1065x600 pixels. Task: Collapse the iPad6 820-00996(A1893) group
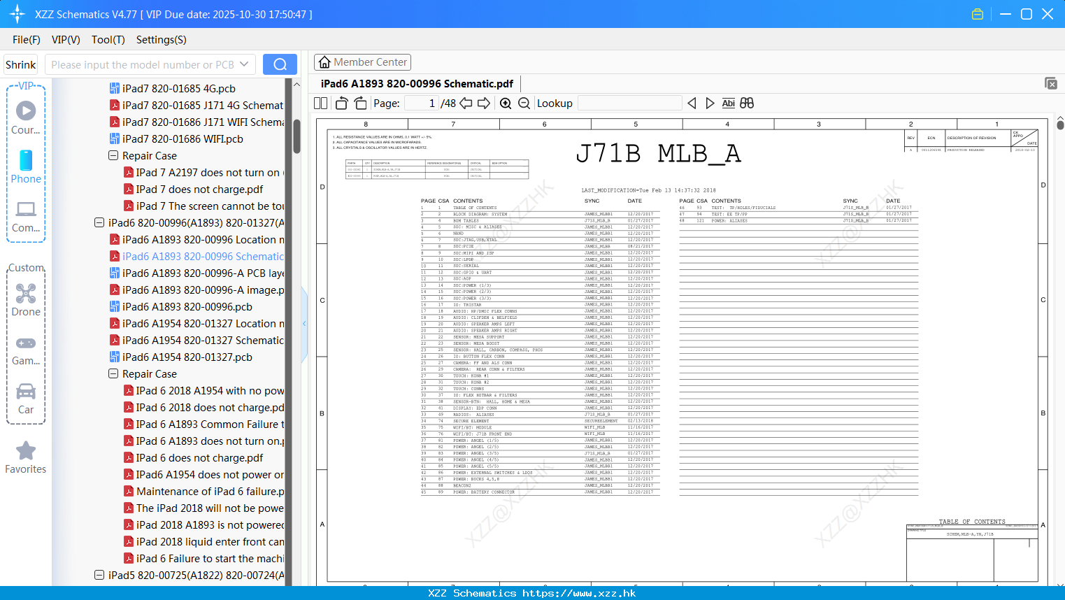tap(99, 222)
